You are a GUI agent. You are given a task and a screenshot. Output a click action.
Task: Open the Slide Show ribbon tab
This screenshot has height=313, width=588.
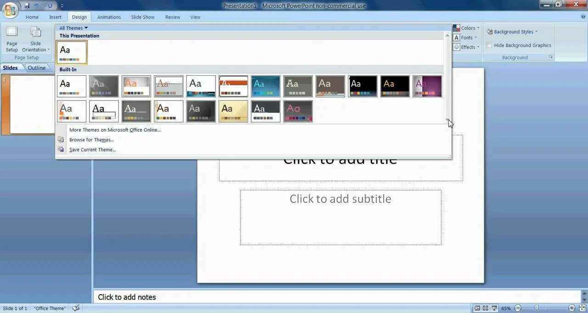(143, 17)
